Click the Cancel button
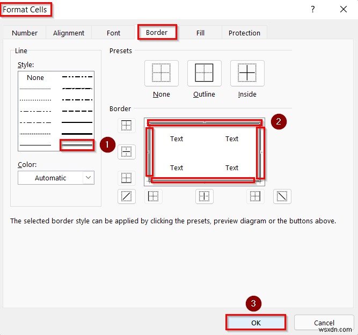The width and height of the screenshot is (358, 335). click(x=324, y=323)
